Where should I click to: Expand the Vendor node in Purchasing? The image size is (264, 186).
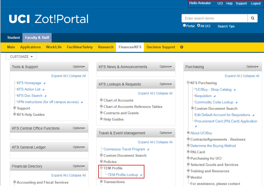(188, 177)
